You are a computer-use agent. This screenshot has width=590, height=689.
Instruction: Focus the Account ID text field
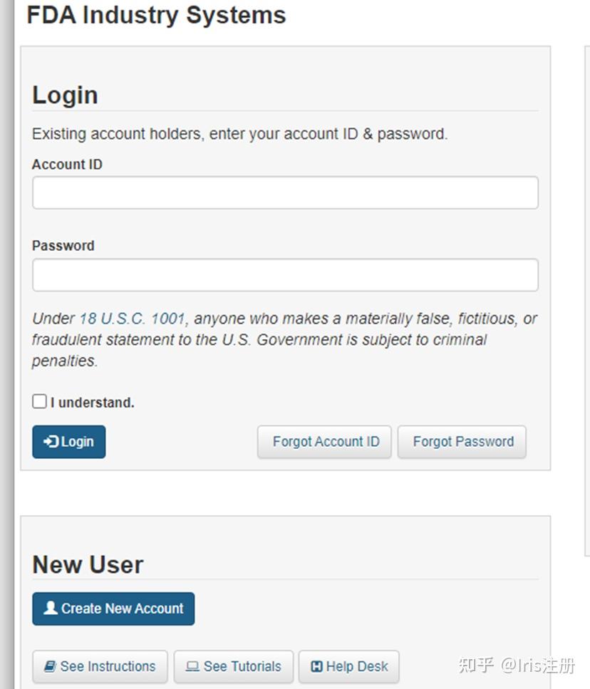point(285,192)
